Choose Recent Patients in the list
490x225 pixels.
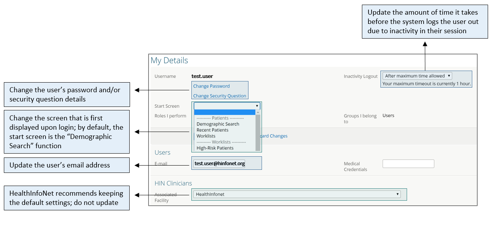click(x=213, y=130)
